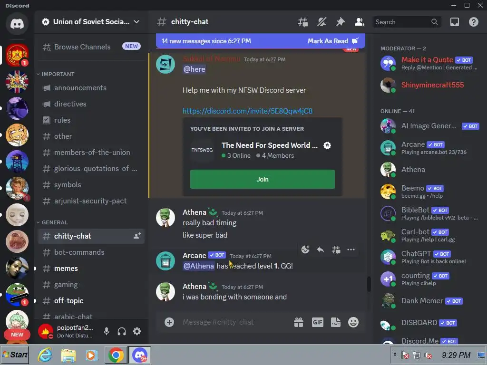Open the Threads icon in channel header
The image size is (487, 365).
[303, 22]
